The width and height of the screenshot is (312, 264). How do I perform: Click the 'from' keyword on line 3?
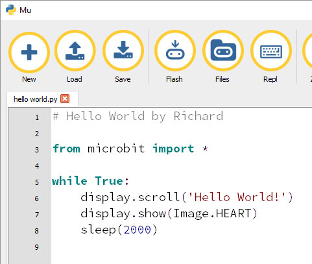tap(66, 149)
